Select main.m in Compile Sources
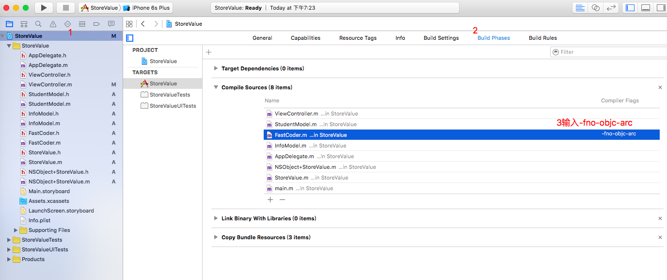Viewport: 667px width, 280px height. pyautogui.click(x=461, y=188)
